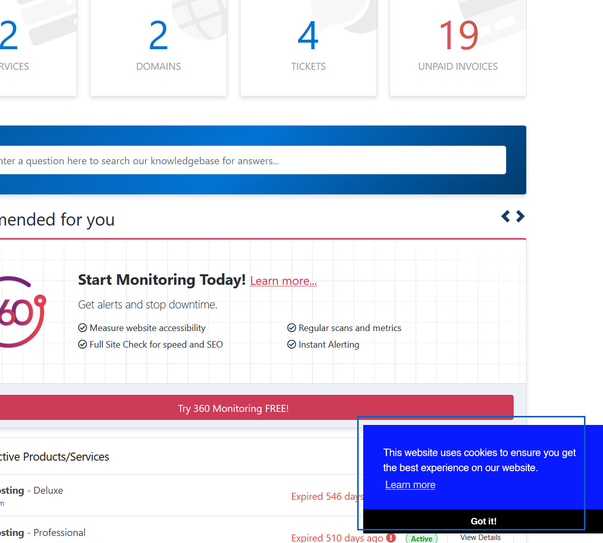Click the checkmark beside Instant Alerting
603x543 pixels.
point(291,345)
